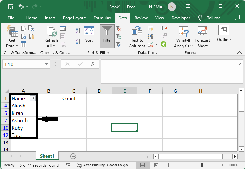Screen dimensions: 246x170
Task: Click the Undo arrow icon
Action: 21,6
